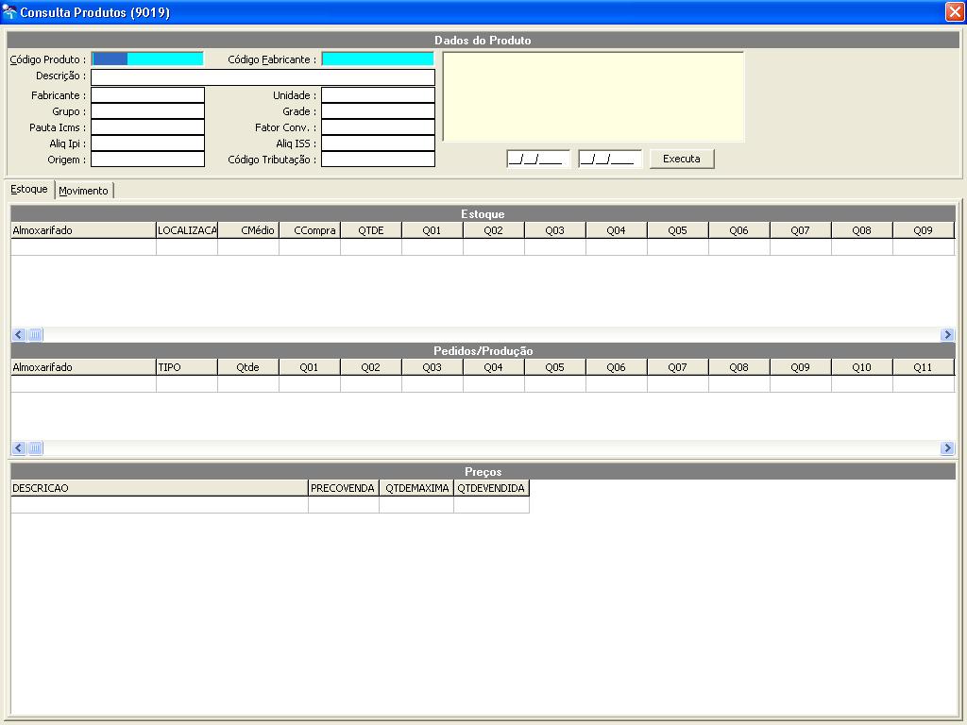Select the Grade field
The height and width of the screenshot is (725, 967).
tap(378, 111)
